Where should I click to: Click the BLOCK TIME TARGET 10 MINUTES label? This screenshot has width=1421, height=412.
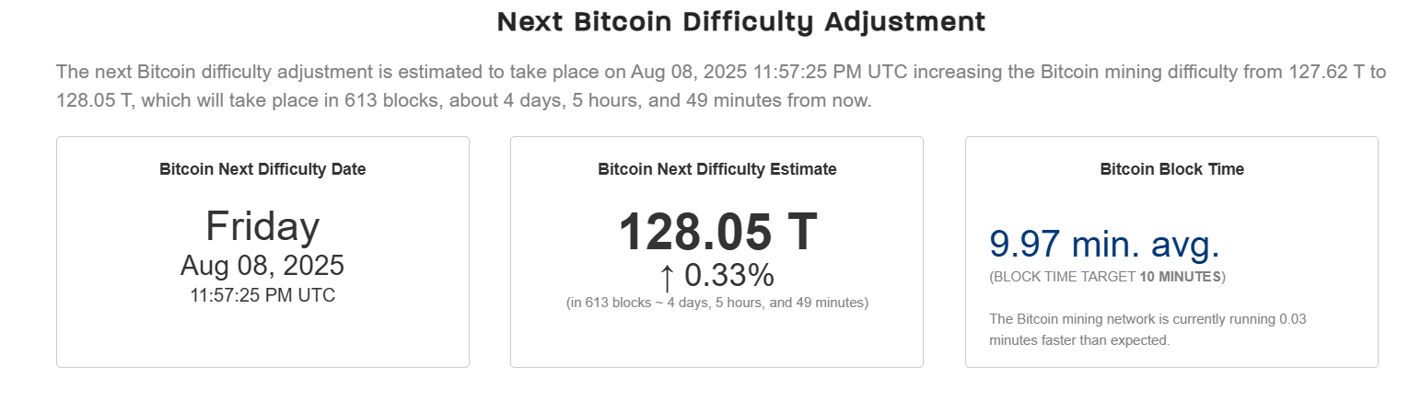pos(1108,277)
